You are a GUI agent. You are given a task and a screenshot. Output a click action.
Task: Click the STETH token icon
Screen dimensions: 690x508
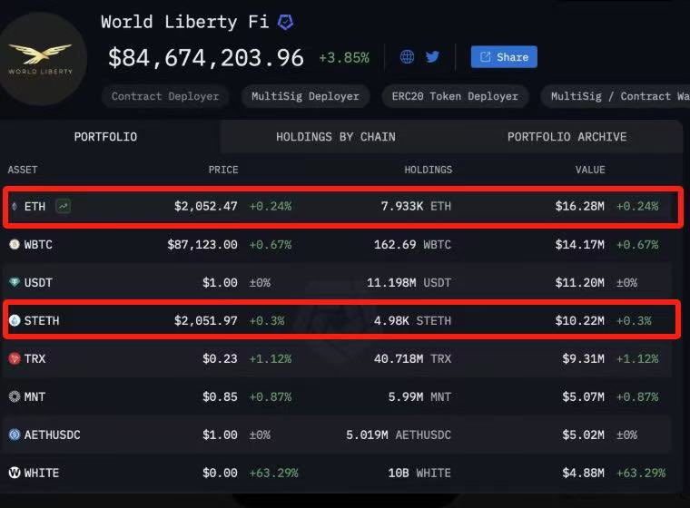pos(15,320)
